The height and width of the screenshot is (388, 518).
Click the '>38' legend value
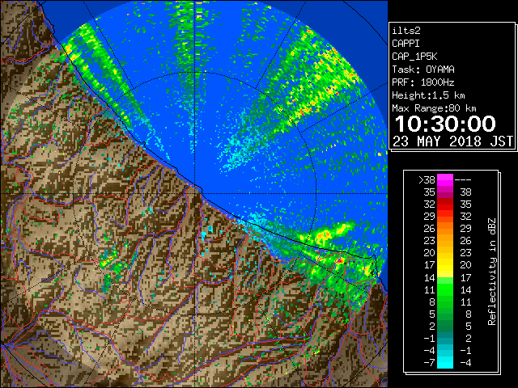427,179
